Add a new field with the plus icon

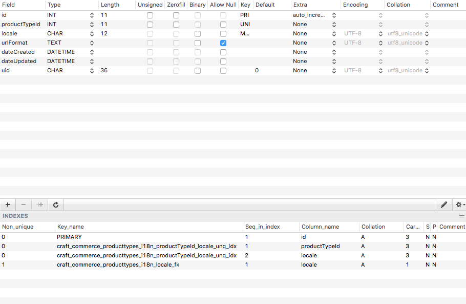pos(7,205)
